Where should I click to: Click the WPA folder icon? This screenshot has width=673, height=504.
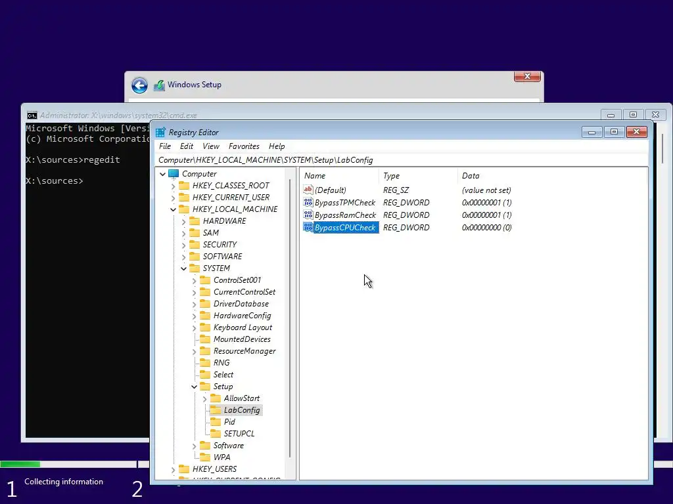[x=206, y=457]
